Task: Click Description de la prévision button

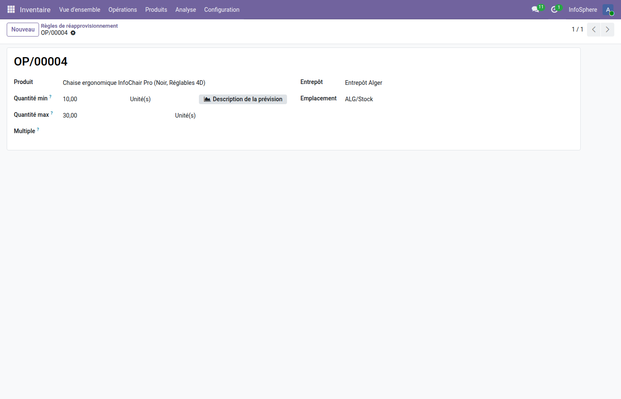Action: coord(243,99)
